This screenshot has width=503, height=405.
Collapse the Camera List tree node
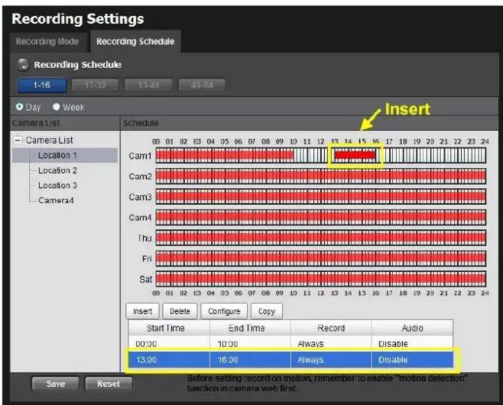pos(18,140)
